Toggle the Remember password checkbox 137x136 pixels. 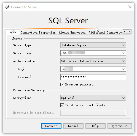click(x=62, y=84)
